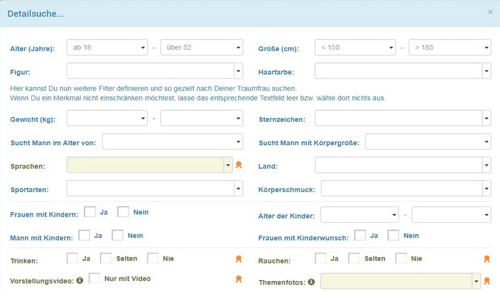Check Nein for Frauen mit Kinderwunsch
The height and width of the screenshot is (292, 500).
[393, 235]
